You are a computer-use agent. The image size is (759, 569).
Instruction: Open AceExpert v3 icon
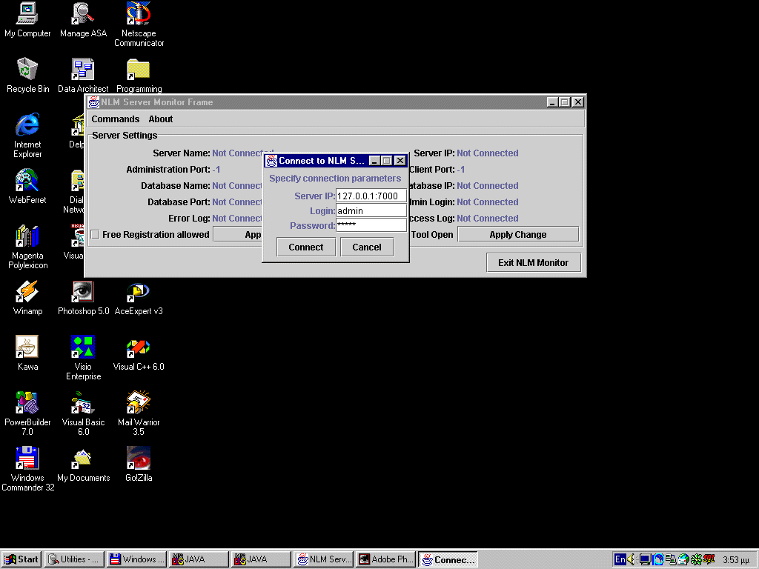coord(139,298)
